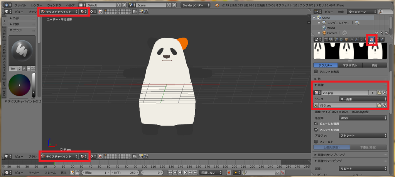Jump to the last frame in timeline
The width and height of the screenshot is (395, 177).
(195, 172)
